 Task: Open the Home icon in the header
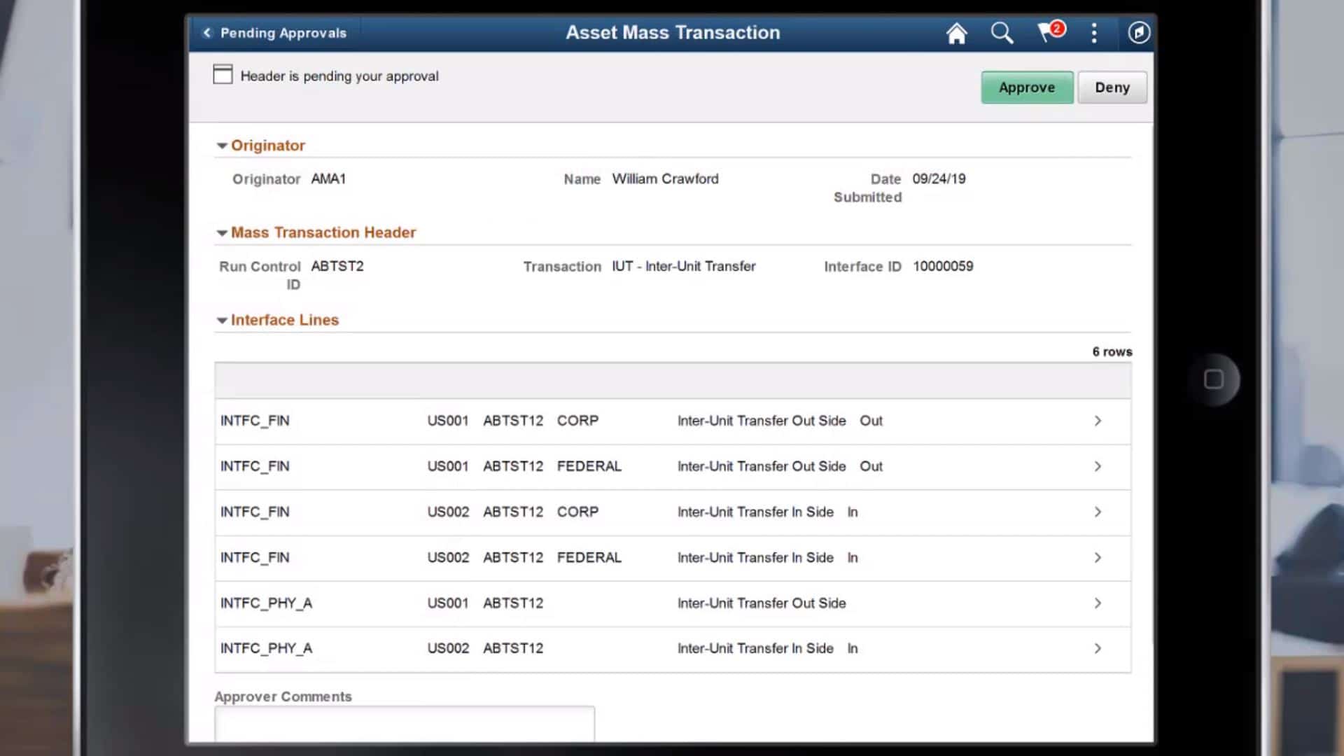pyautogui.click(x=957, y=33)
